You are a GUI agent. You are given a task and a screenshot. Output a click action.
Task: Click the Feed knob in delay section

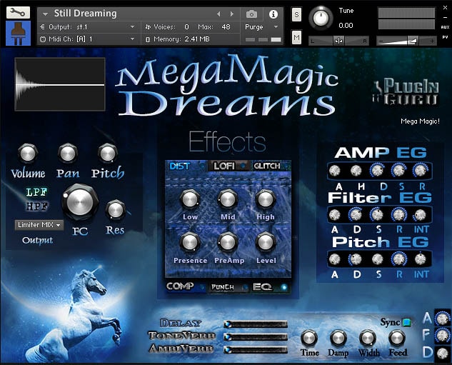[397, 339]
